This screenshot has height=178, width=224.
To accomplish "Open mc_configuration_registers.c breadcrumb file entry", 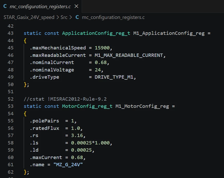I will (113, 17).
